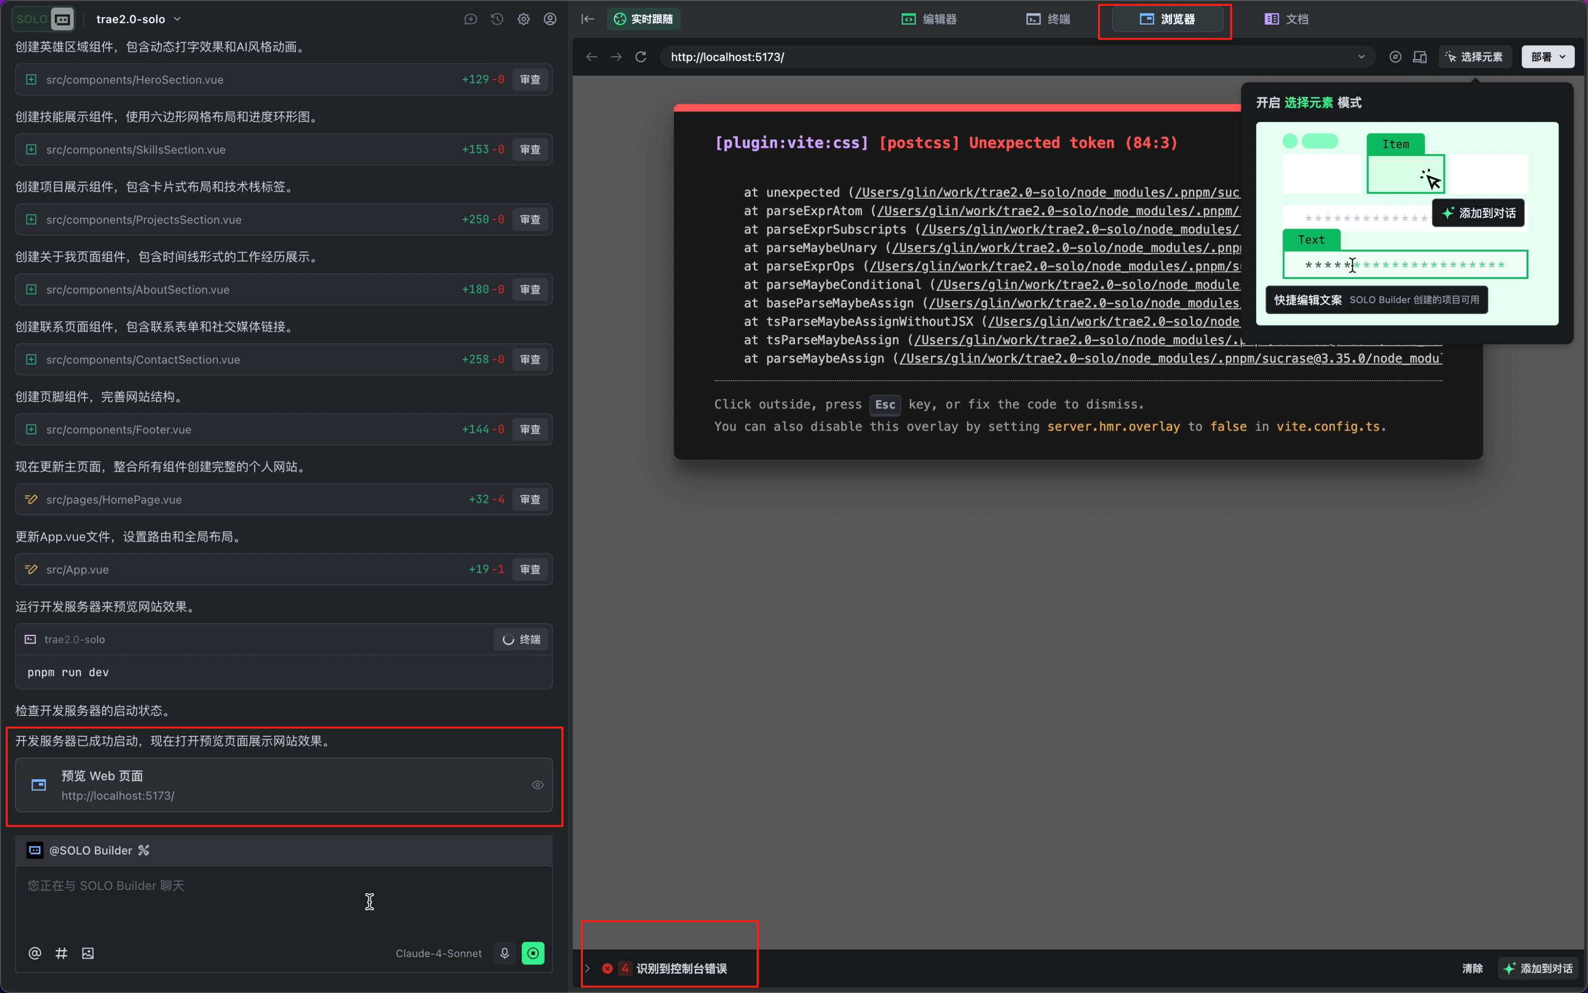Expand the console errors panel chevron

pos(587,968)
